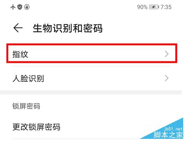Open the 指纹 fingerprint settings
187x142 pixels.
coord(92,54)
